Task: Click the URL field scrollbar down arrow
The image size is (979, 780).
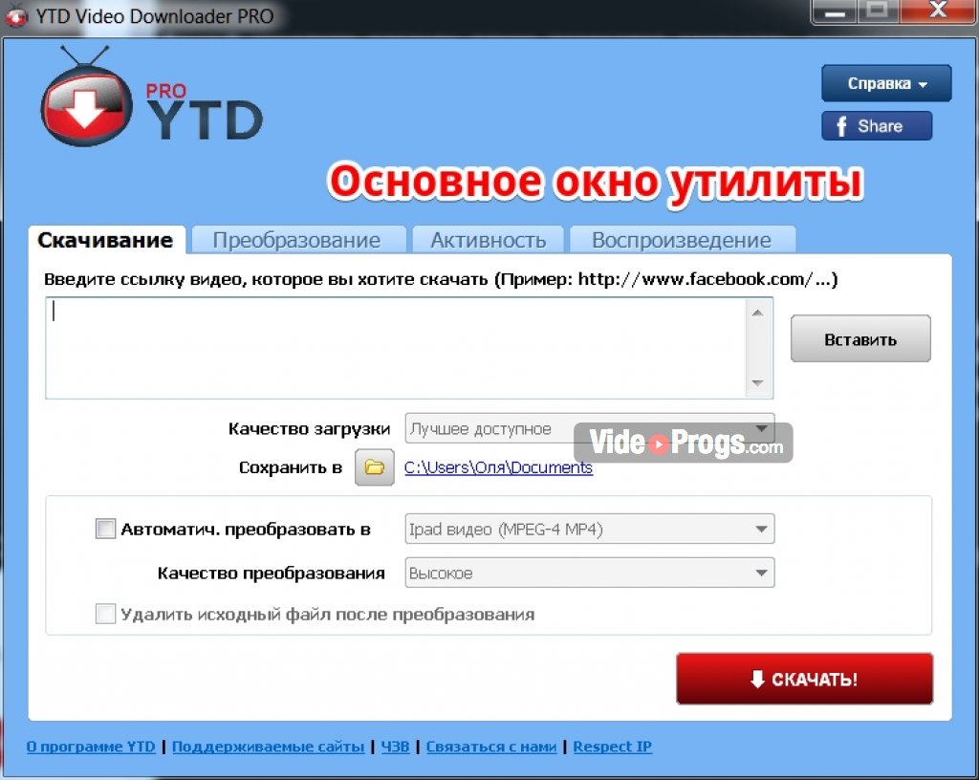Action: (758, 383)
